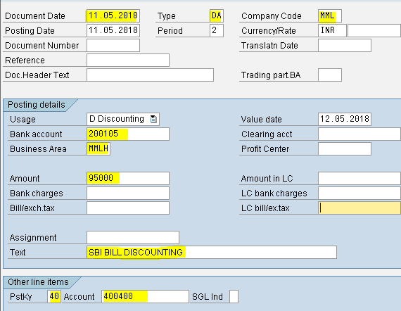The height and width of the screenshot is (311, 401).
Task: Click the Assignment label
Action: tap(33, 238)
